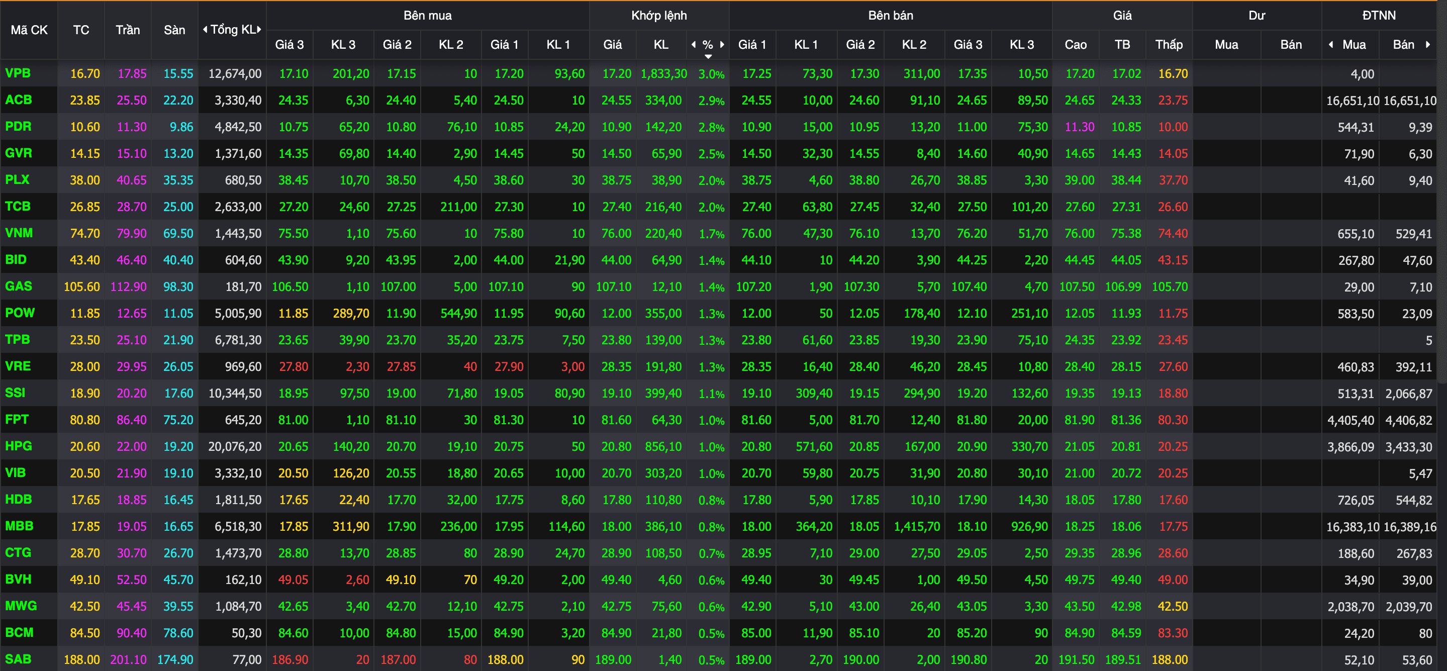This screenshot has width=1447, height=671.
Task: Open FPT stock symbol
Action: point(17,419)
